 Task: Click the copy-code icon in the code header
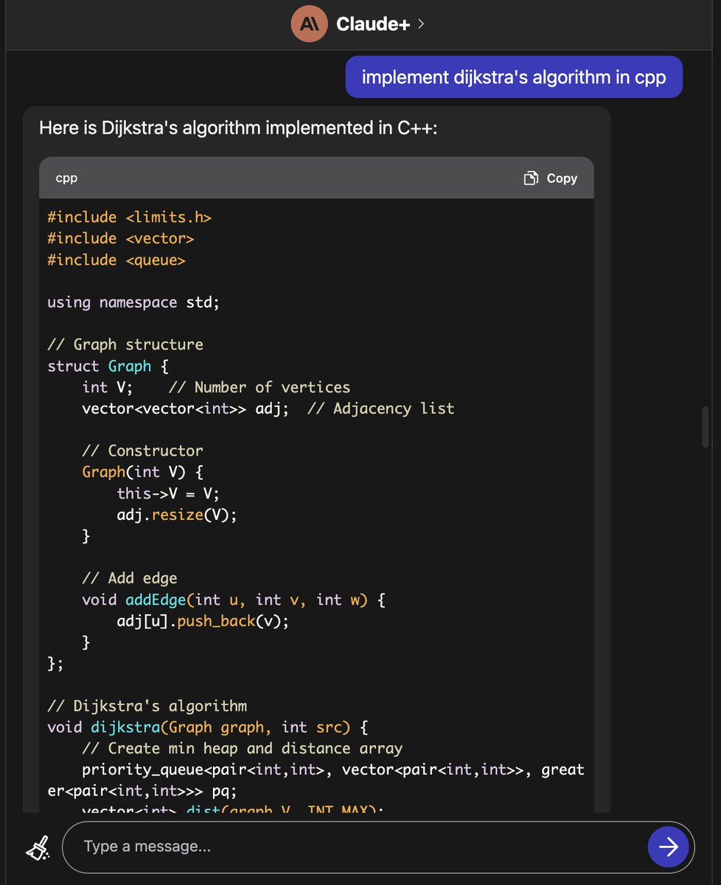point(530,178)
